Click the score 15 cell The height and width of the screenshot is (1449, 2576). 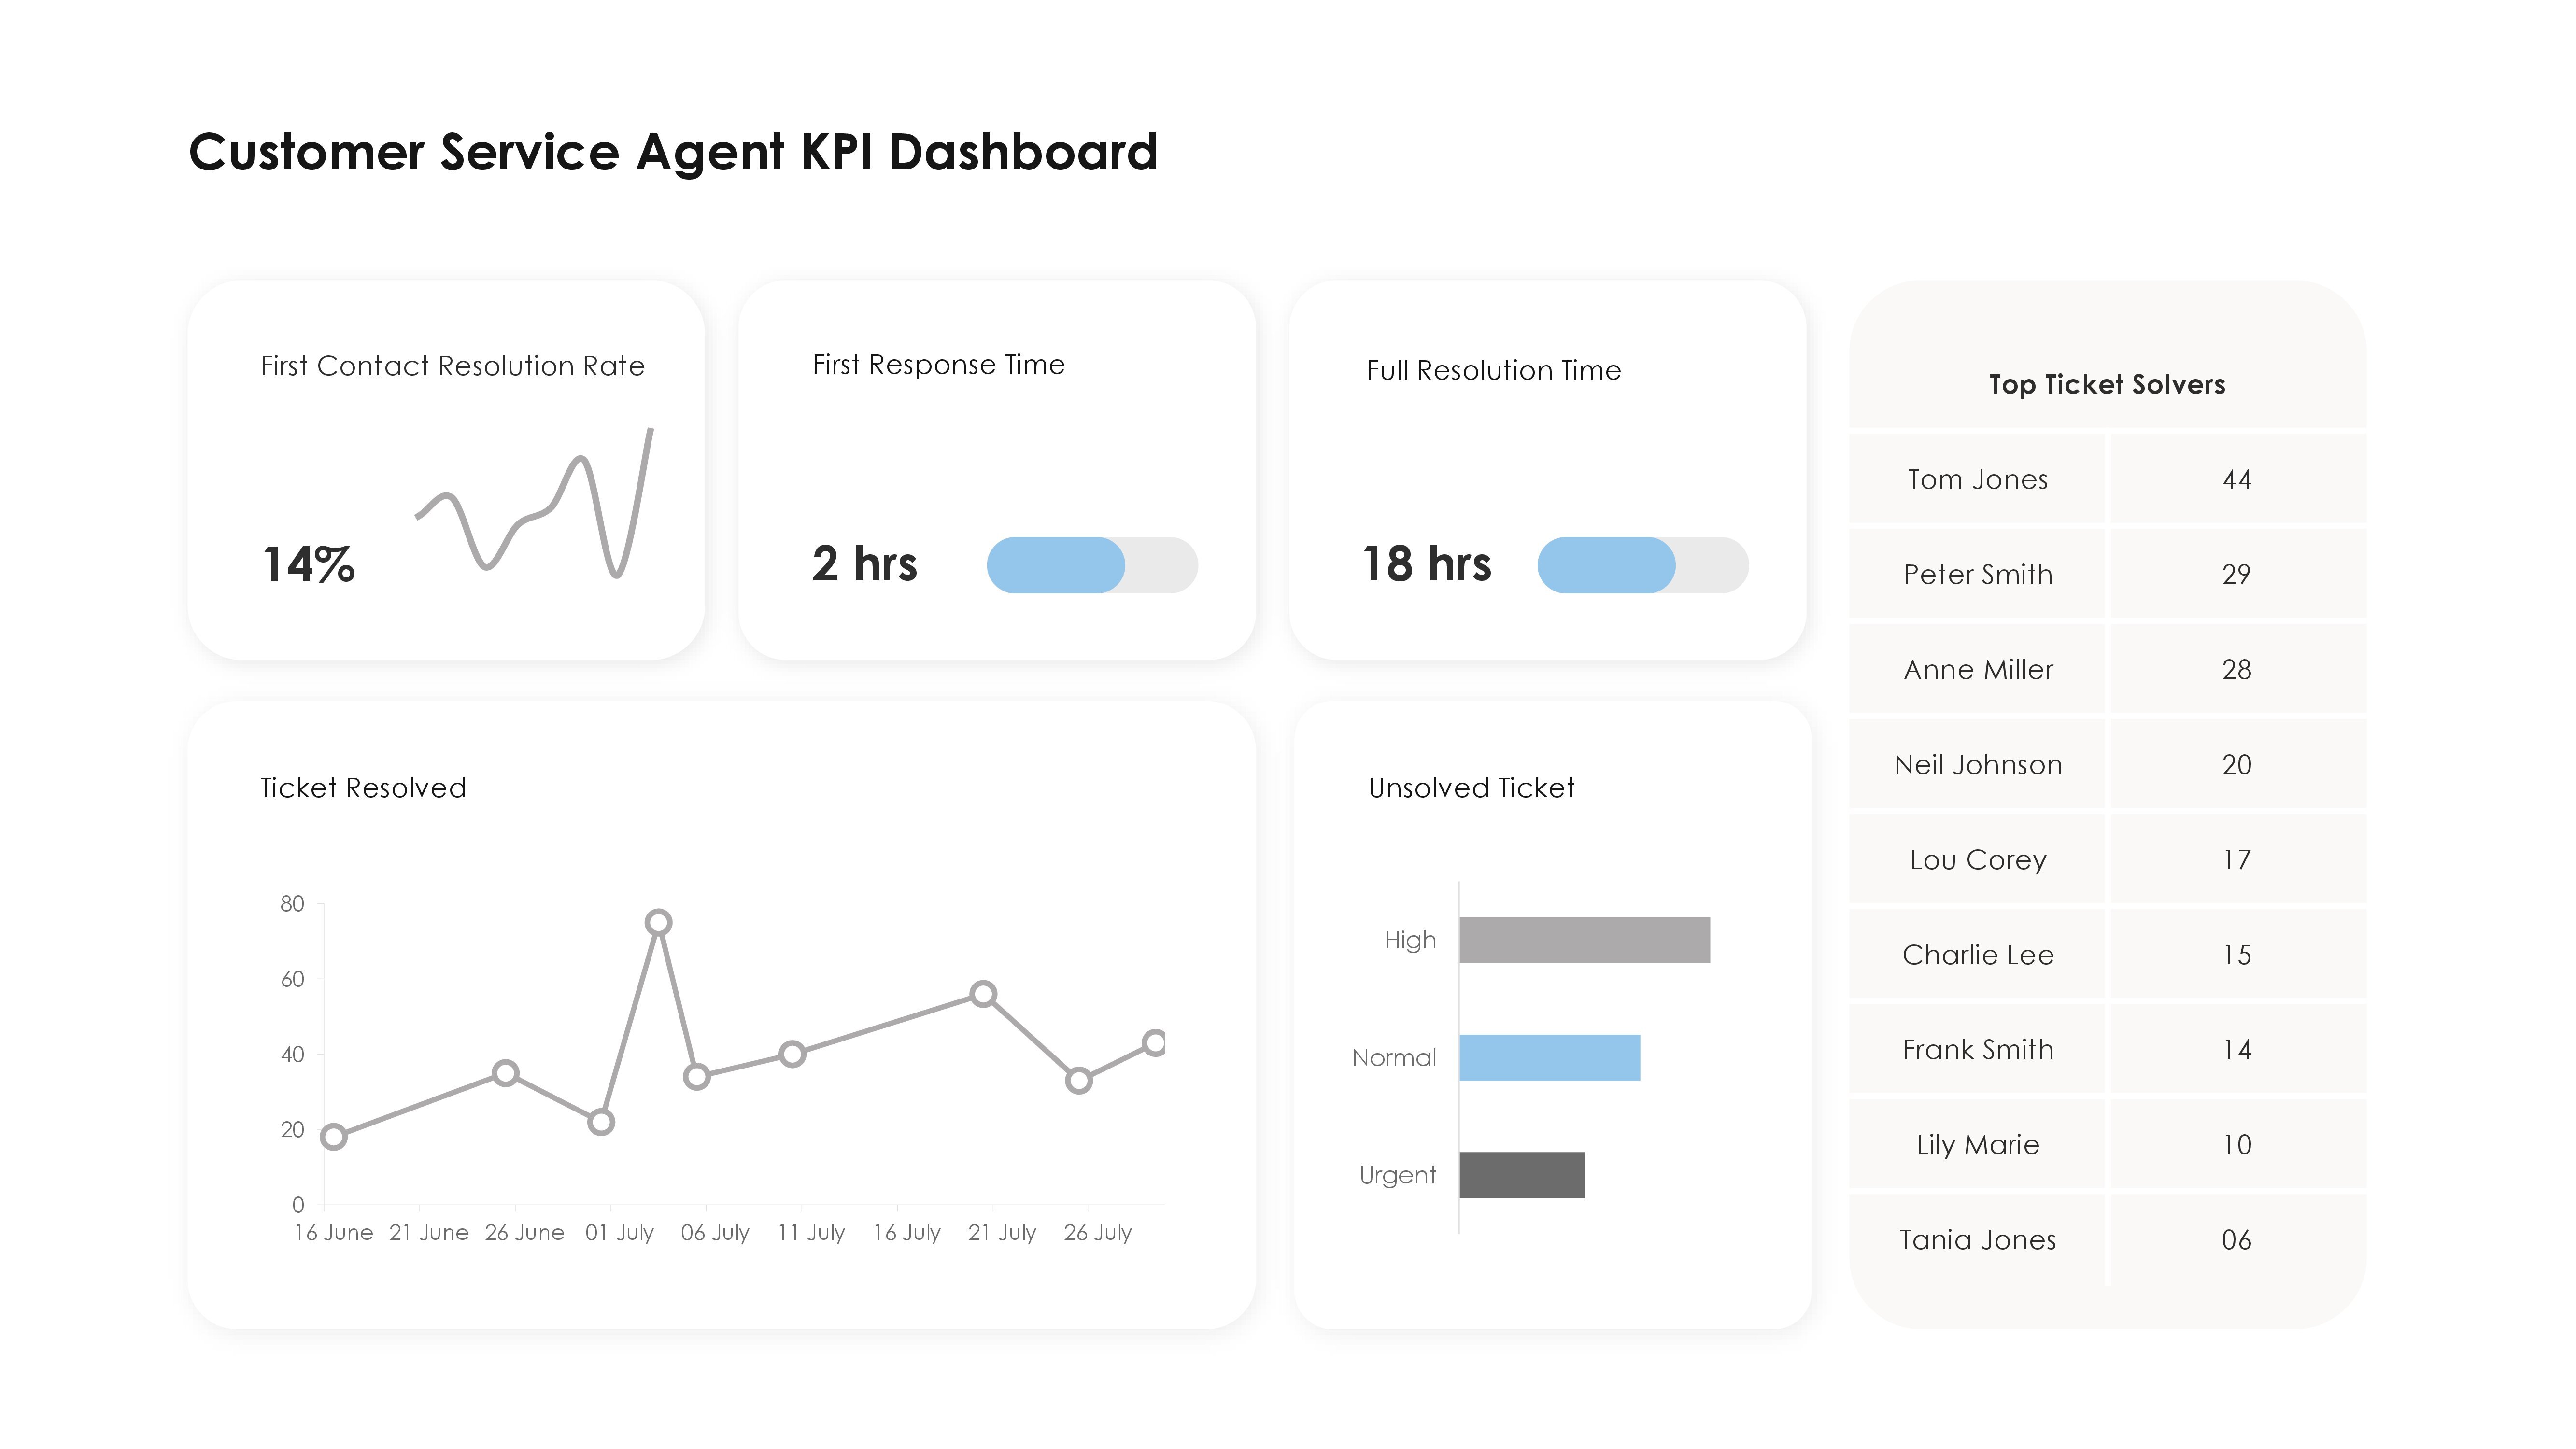(2238, 954)
